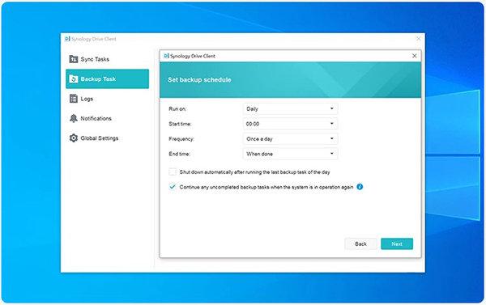Screen dimensions: 486x305
Task: Close the main Synology Drive Client window
Action: tap(419, 39)
